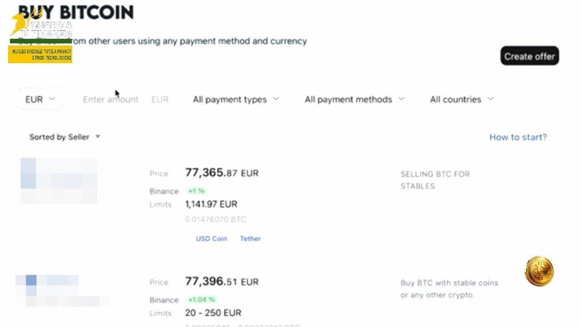Select the 77,396.51 EUR price offer
Image resolution: width=581 pixels, height=327 pixels.
tap(222, 282)
